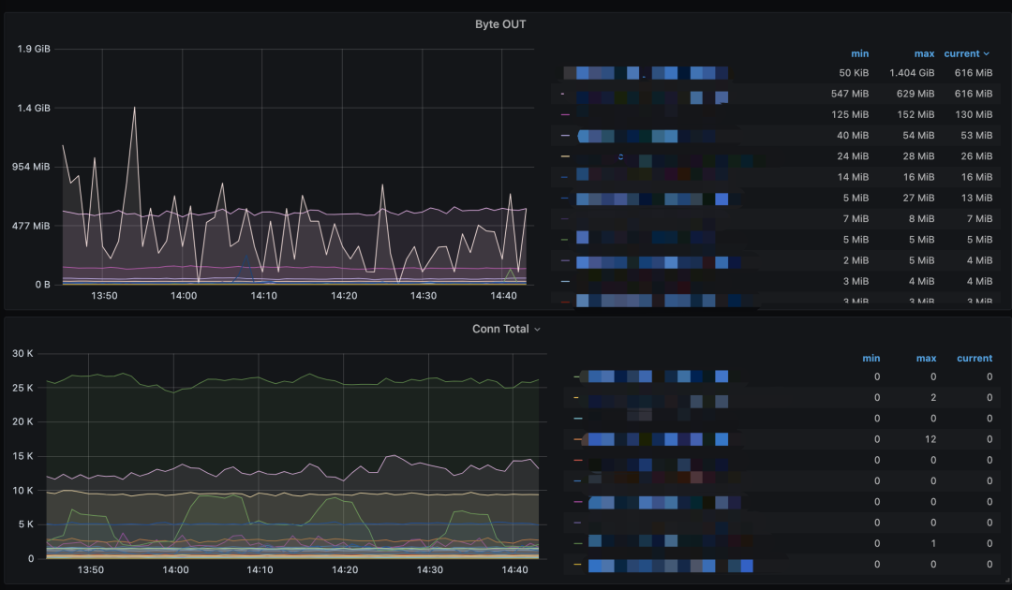
Task: Click the 14:20 time label in Byte OUT chart
Action: click(x=344, y=296)
